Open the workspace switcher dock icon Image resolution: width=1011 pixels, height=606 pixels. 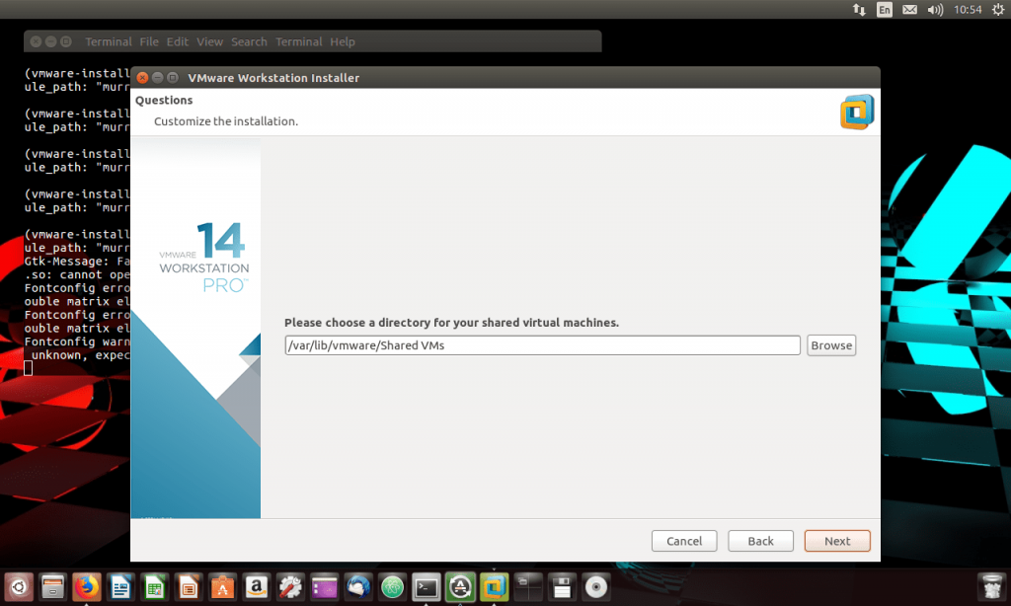click(528, 587)
